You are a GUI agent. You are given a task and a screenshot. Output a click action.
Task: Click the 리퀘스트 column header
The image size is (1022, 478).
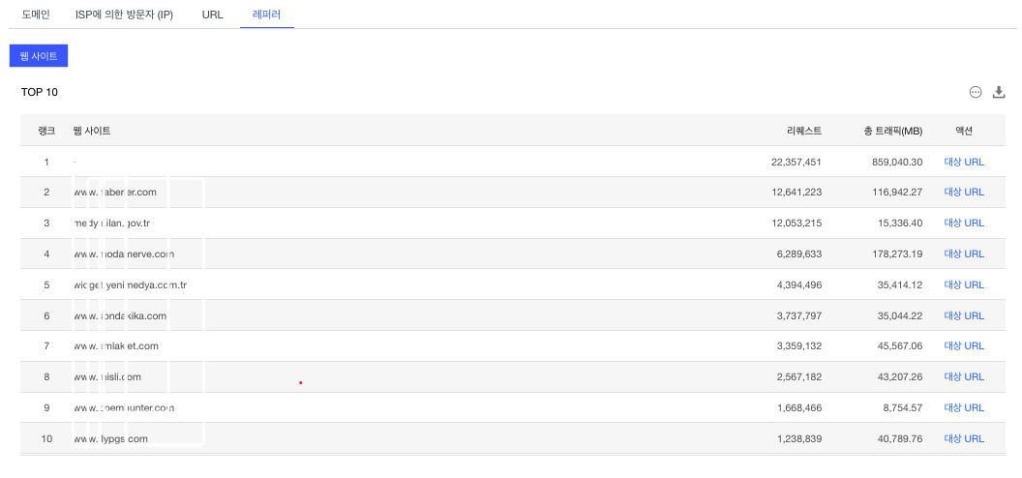point(804,131)
